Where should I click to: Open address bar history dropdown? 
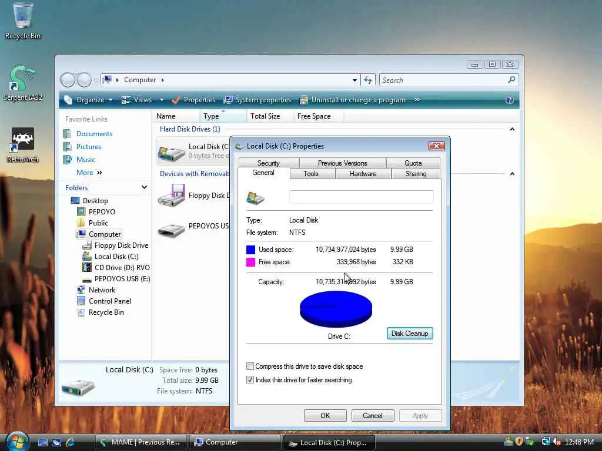[x=354, y=80]
